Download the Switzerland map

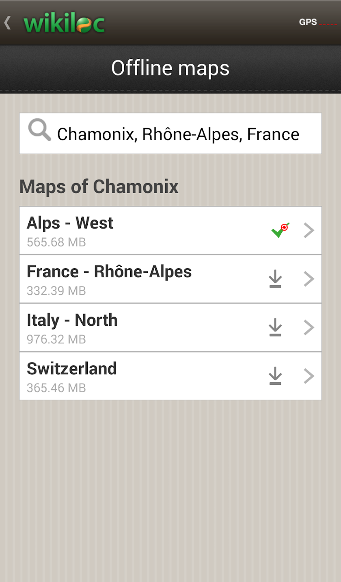[275, 376]
